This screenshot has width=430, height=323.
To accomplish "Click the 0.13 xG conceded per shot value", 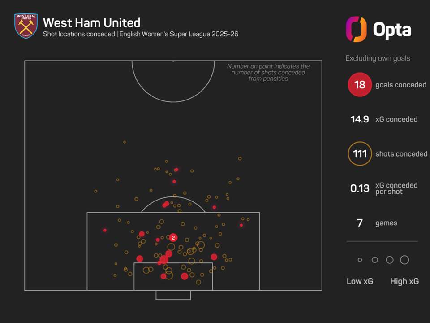I will (x=360, y=188).
